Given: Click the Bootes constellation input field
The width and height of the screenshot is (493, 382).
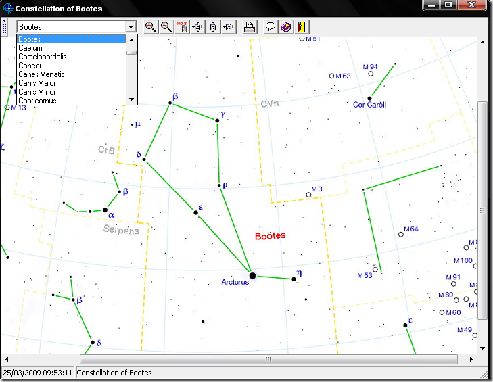Looking at the screenshot, I should pyautogui.click(x=72, y=27).
